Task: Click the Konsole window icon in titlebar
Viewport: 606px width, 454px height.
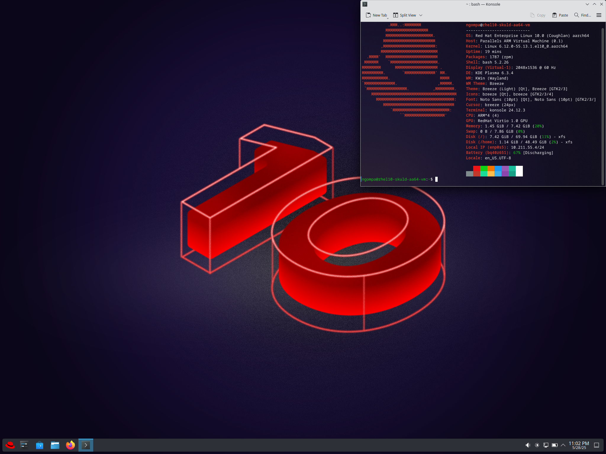Action: 365,4
